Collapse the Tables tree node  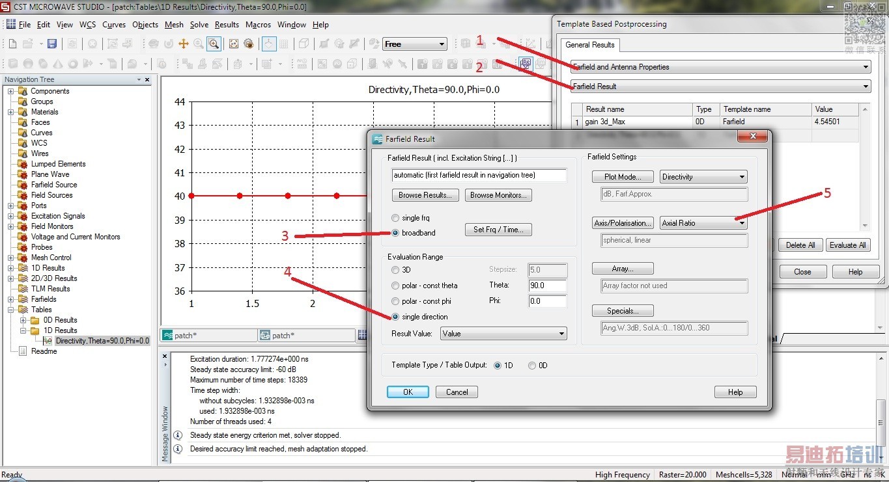click(x=11, y=310)
